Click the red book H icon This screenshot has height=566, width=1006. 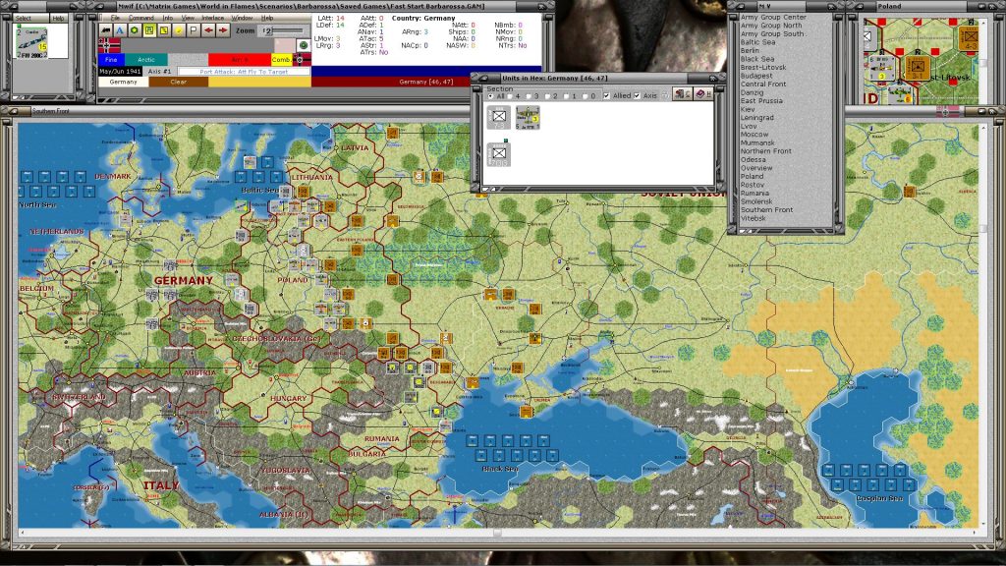(702, 94)
